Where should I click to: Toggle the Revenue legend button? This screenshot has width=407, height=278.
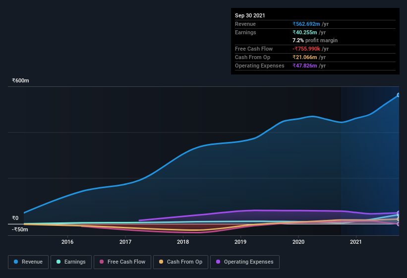(x=28, y=262)
